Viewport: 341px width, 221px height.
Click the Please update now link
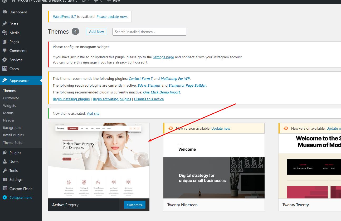[112, 17]
